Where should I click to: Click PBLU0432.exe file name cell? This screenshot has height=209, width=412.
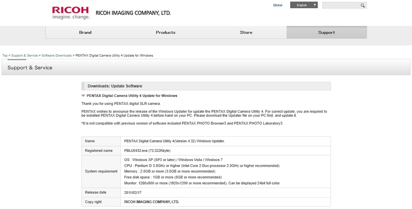(147, 151)
